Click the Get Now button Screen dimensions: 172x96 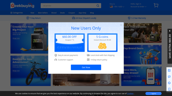pyautogui.click(x=86, y=67)
